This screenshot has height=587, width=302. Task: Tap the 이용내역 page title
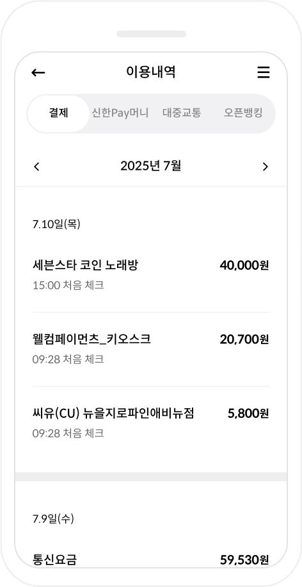point(151,72)
